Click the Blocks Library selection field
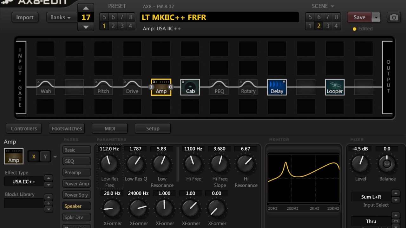 coord(24,203)
